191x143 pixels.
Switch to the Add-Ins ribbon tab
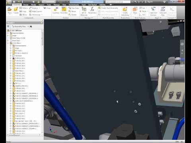point(102,5)
